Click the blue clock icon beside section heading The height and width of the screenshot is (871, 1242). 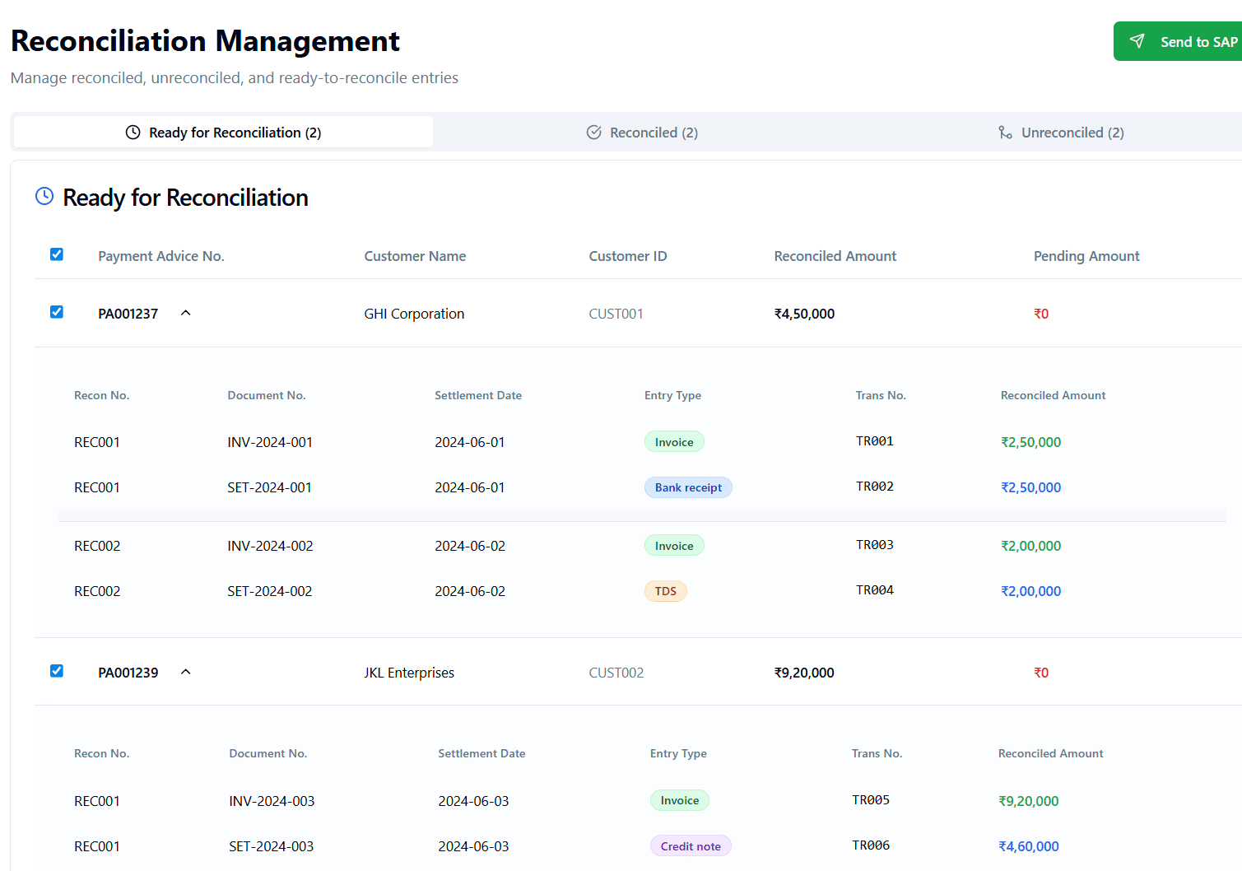pos(44,197)
